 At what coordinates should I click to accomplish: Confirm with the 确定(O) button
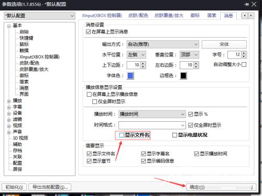[x=221, y=187]
